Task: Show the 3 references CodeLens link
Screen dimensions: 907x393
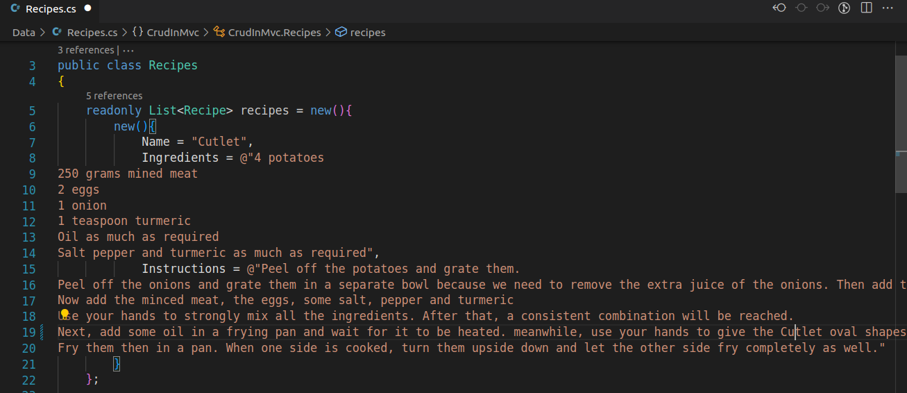Action: pyautogui.click(x=85, y=50)
